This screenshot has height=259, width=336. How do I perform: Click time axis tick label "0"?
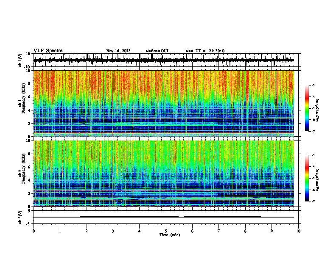(34, 231)
